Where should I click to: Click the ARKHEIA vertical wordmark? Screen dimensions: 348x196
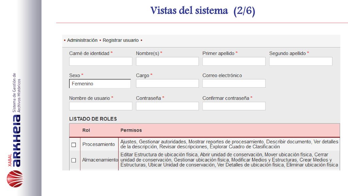[x=17, y=141]
